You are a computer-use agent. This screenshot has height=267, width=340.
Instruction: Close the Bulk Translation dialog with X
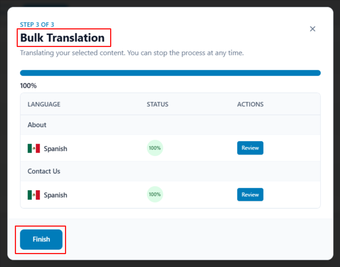click(x=312, y=29)
